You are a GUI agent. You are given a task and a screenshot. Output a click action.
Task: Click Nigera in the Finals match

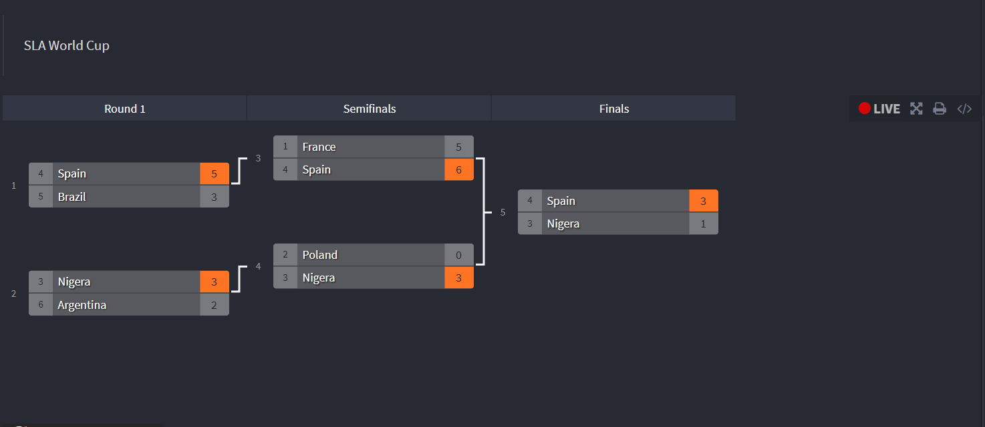click(563, 224)
